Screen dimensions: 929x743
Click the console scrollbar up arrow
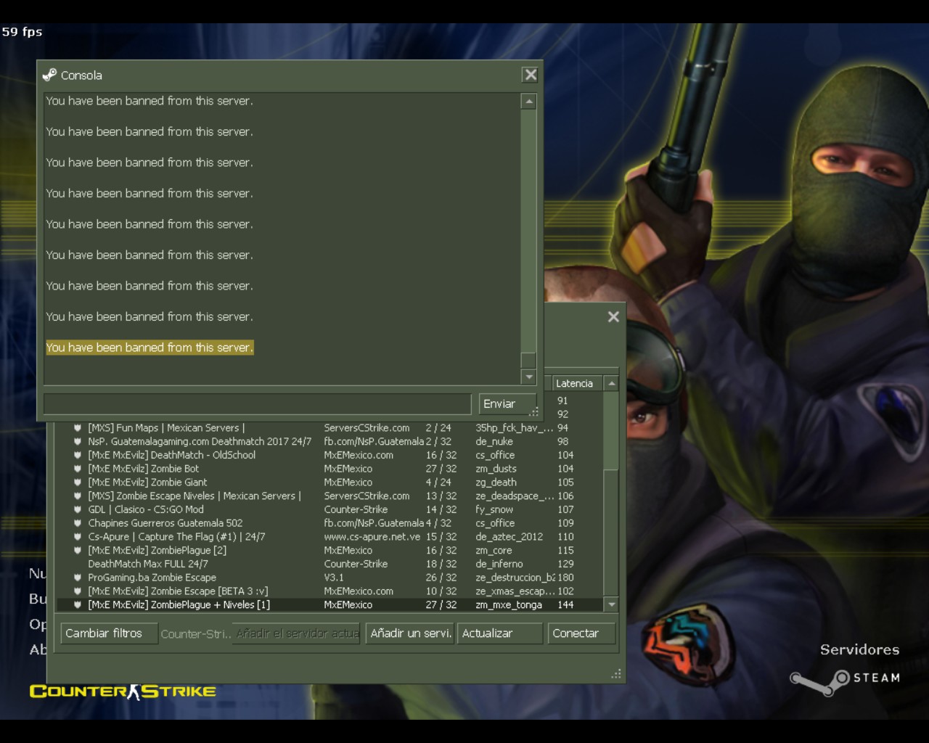pos(528,102)
